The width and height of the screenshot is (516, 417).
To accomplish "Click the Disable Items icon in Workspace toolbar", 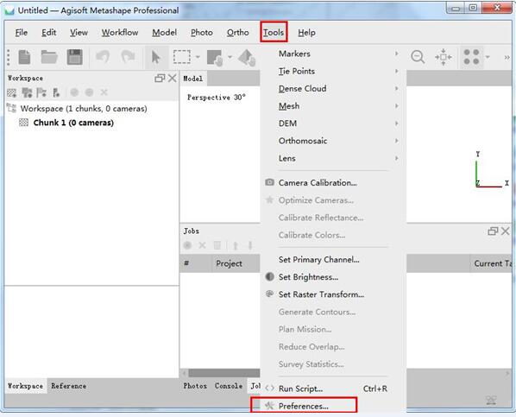I will coord(89,92).
